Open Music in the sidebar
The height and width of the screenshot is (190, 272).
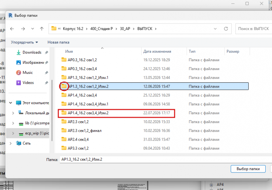[27, 72]
